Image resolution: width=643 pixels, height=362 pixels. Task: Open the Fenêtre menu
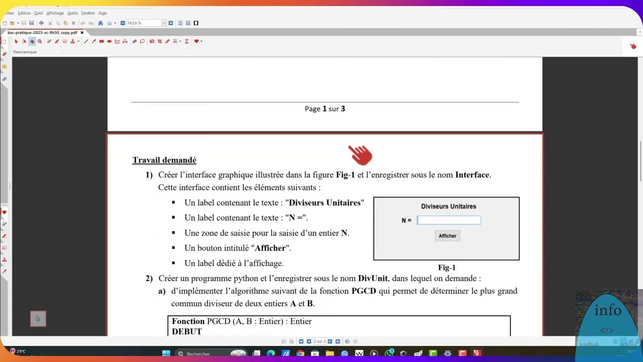[x=88, y=13]
